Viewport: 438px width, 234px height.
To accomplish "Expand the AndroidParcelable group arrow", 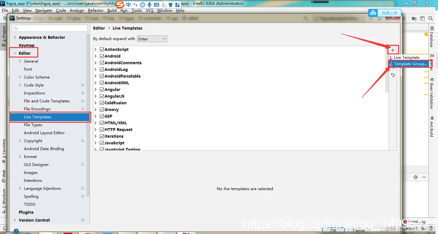I will coord(96,76).
